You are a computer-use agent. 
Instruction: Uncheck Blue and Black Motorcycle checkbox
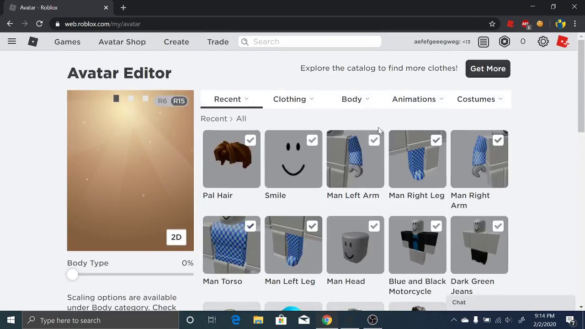(436, 226)
